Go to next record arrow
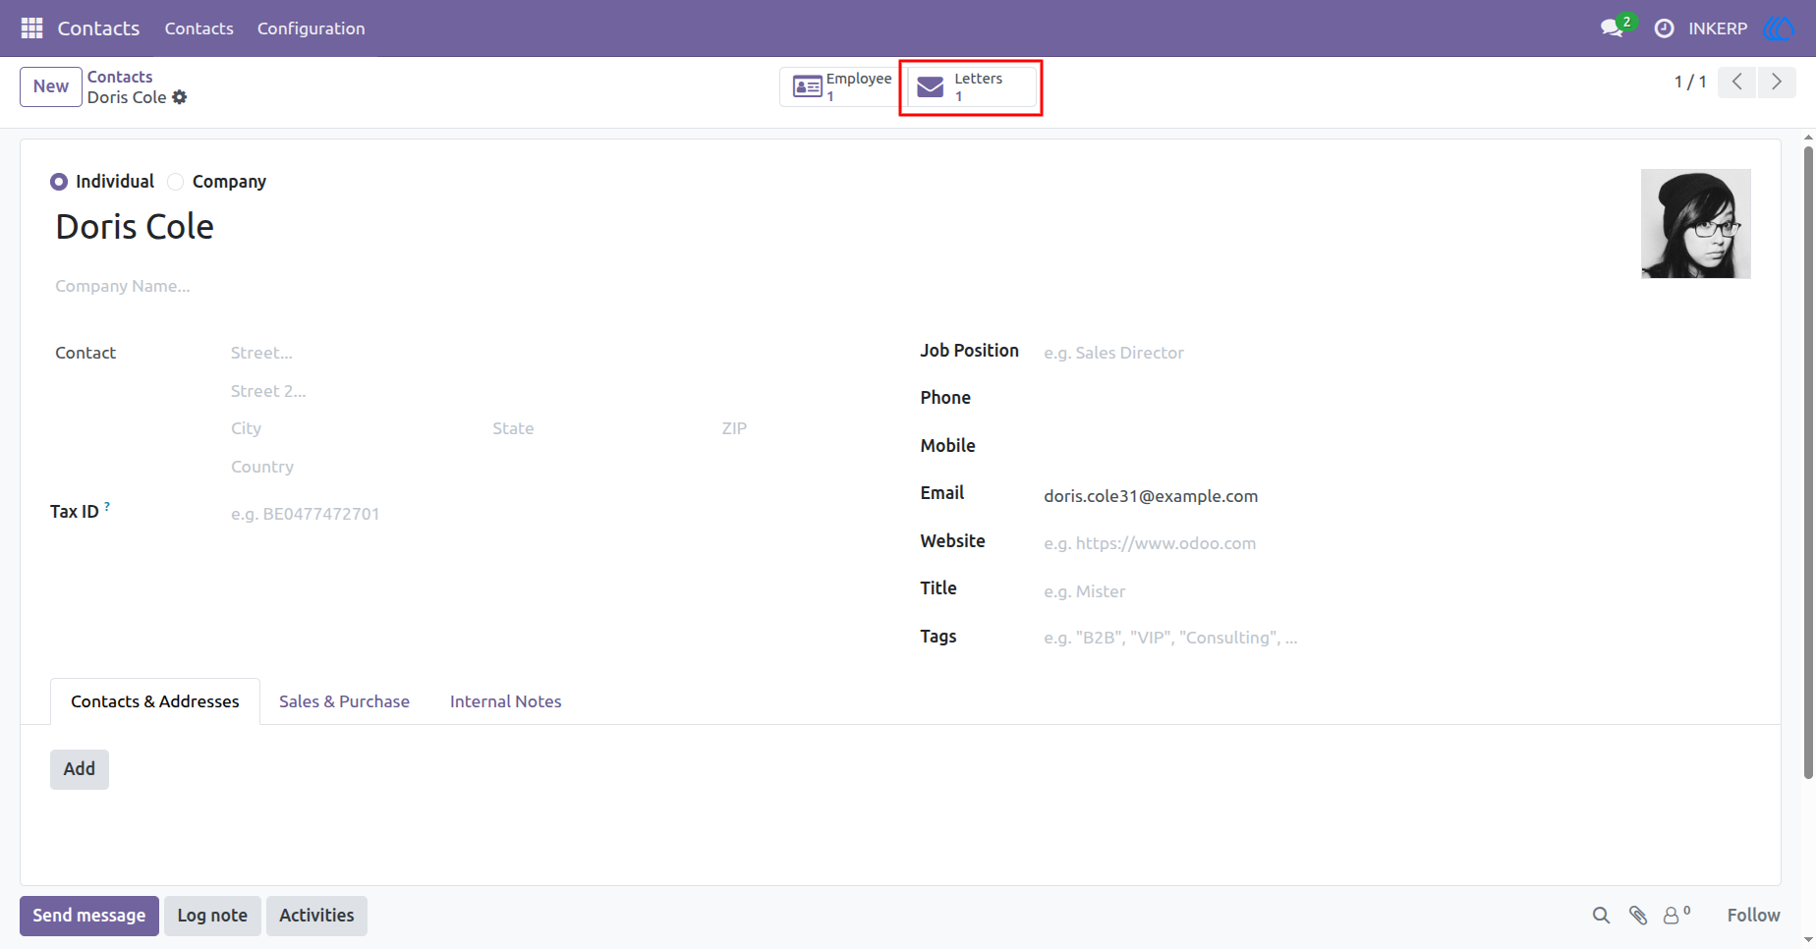1816x949 pixels. point(1776,82)
